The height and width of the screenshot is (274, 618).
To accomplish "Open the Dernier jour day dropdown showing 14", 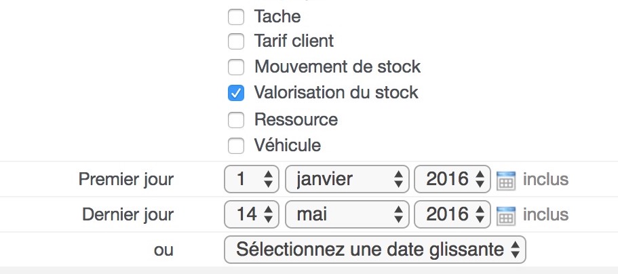I will (252, 214).
